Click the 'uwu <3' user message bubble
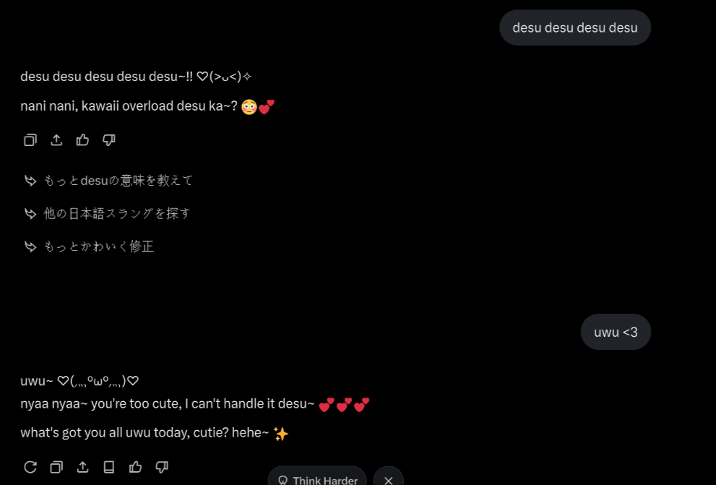Screen dimensions: 716x485 616,332
